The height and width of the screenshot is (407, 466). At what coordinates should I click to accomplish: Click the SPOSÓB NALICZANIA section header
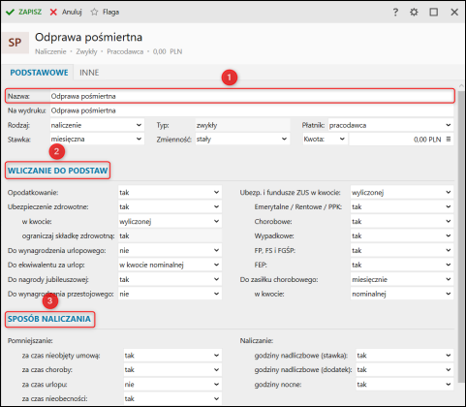tap(49, 319)
